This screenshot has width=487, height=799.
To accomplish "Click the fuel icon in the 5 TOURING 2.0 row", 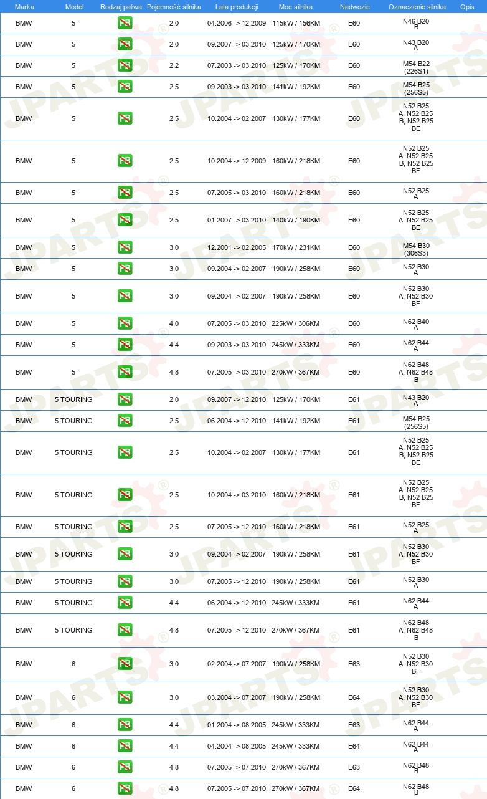I will (x=125, y=399).
